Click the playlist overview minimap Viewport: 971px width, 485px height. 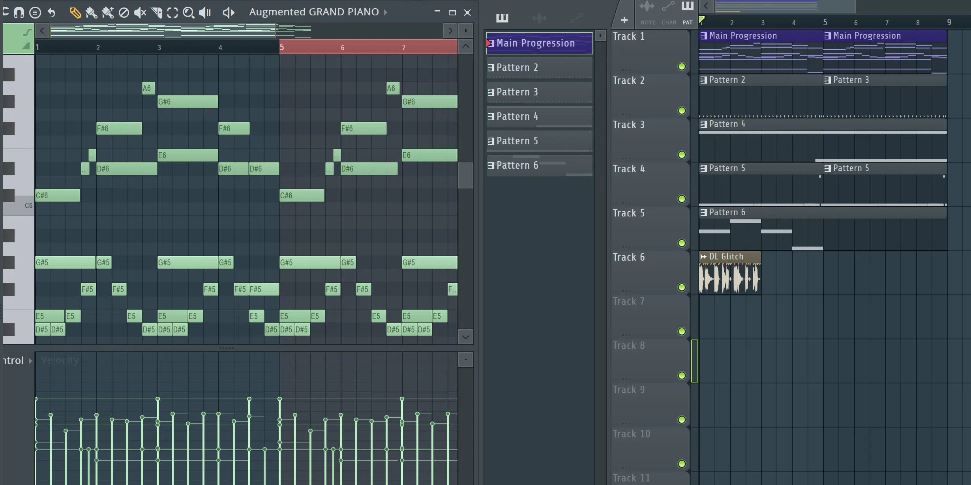pyautogui.click(x=785, y=6)
